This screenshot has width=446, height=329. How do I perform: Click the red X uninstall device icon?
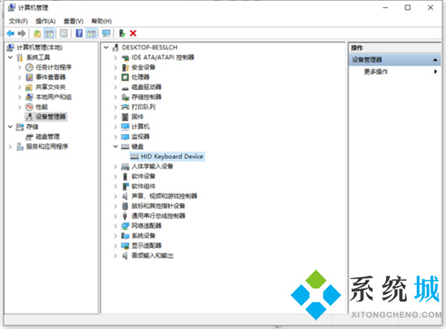click(133, 33)
